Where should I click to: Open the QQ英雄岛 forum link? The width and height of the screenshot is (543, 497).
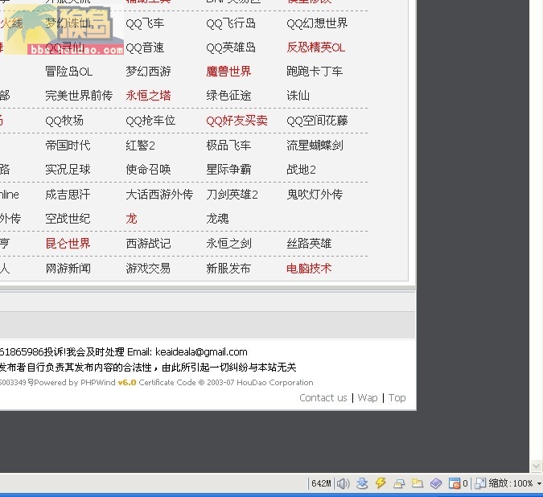(x=231, y=47)
